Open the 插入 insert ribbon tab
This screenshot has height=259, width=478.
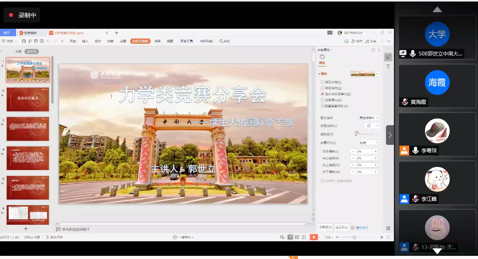point(85,41)
